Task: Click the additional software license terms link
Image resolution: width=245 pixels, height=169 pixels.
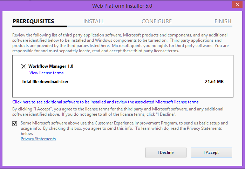Action: (x=105, y=102)
